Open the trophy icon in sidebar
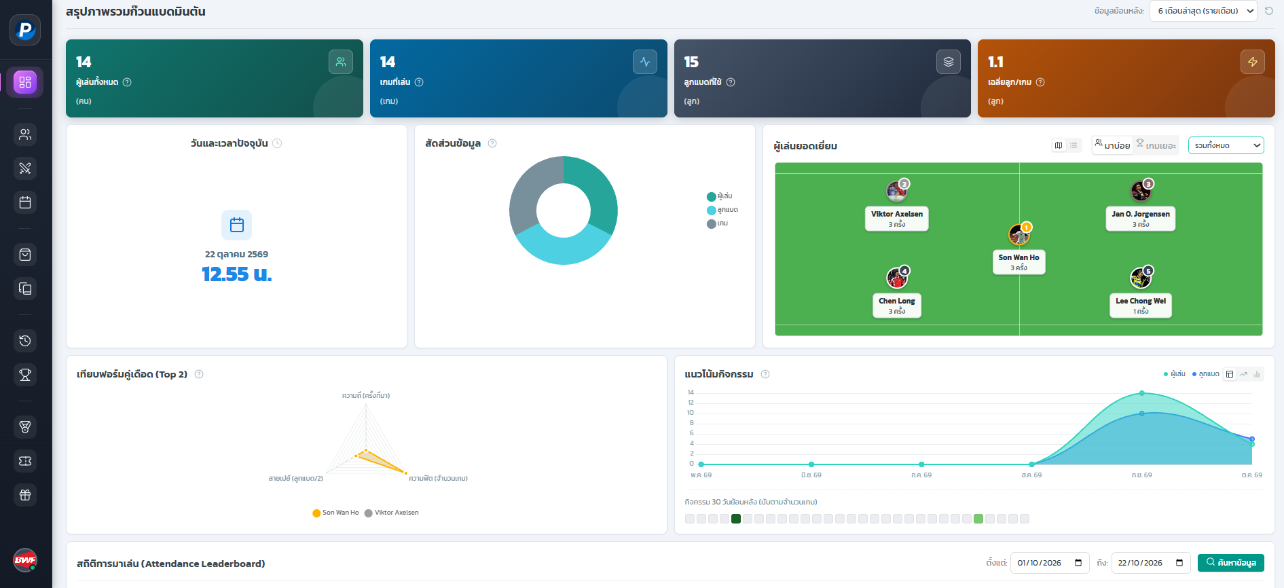1284x588 pixels. point(25,375)
